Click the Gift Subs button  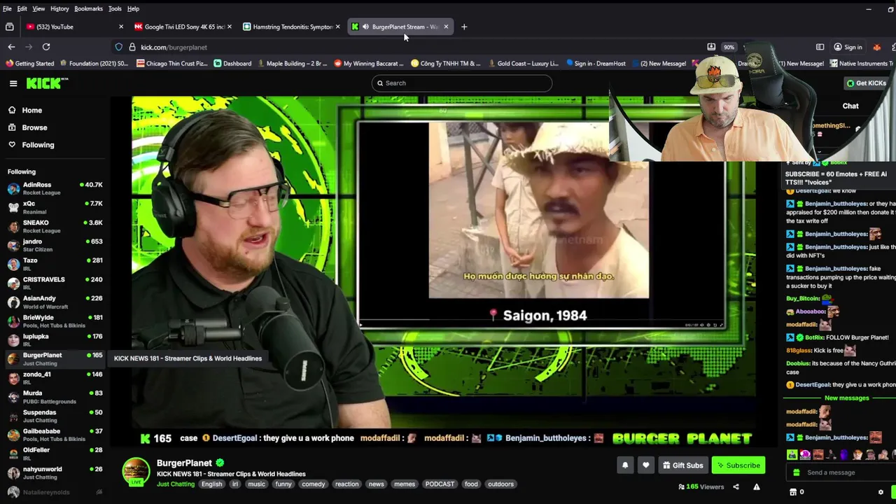(682, 465)
